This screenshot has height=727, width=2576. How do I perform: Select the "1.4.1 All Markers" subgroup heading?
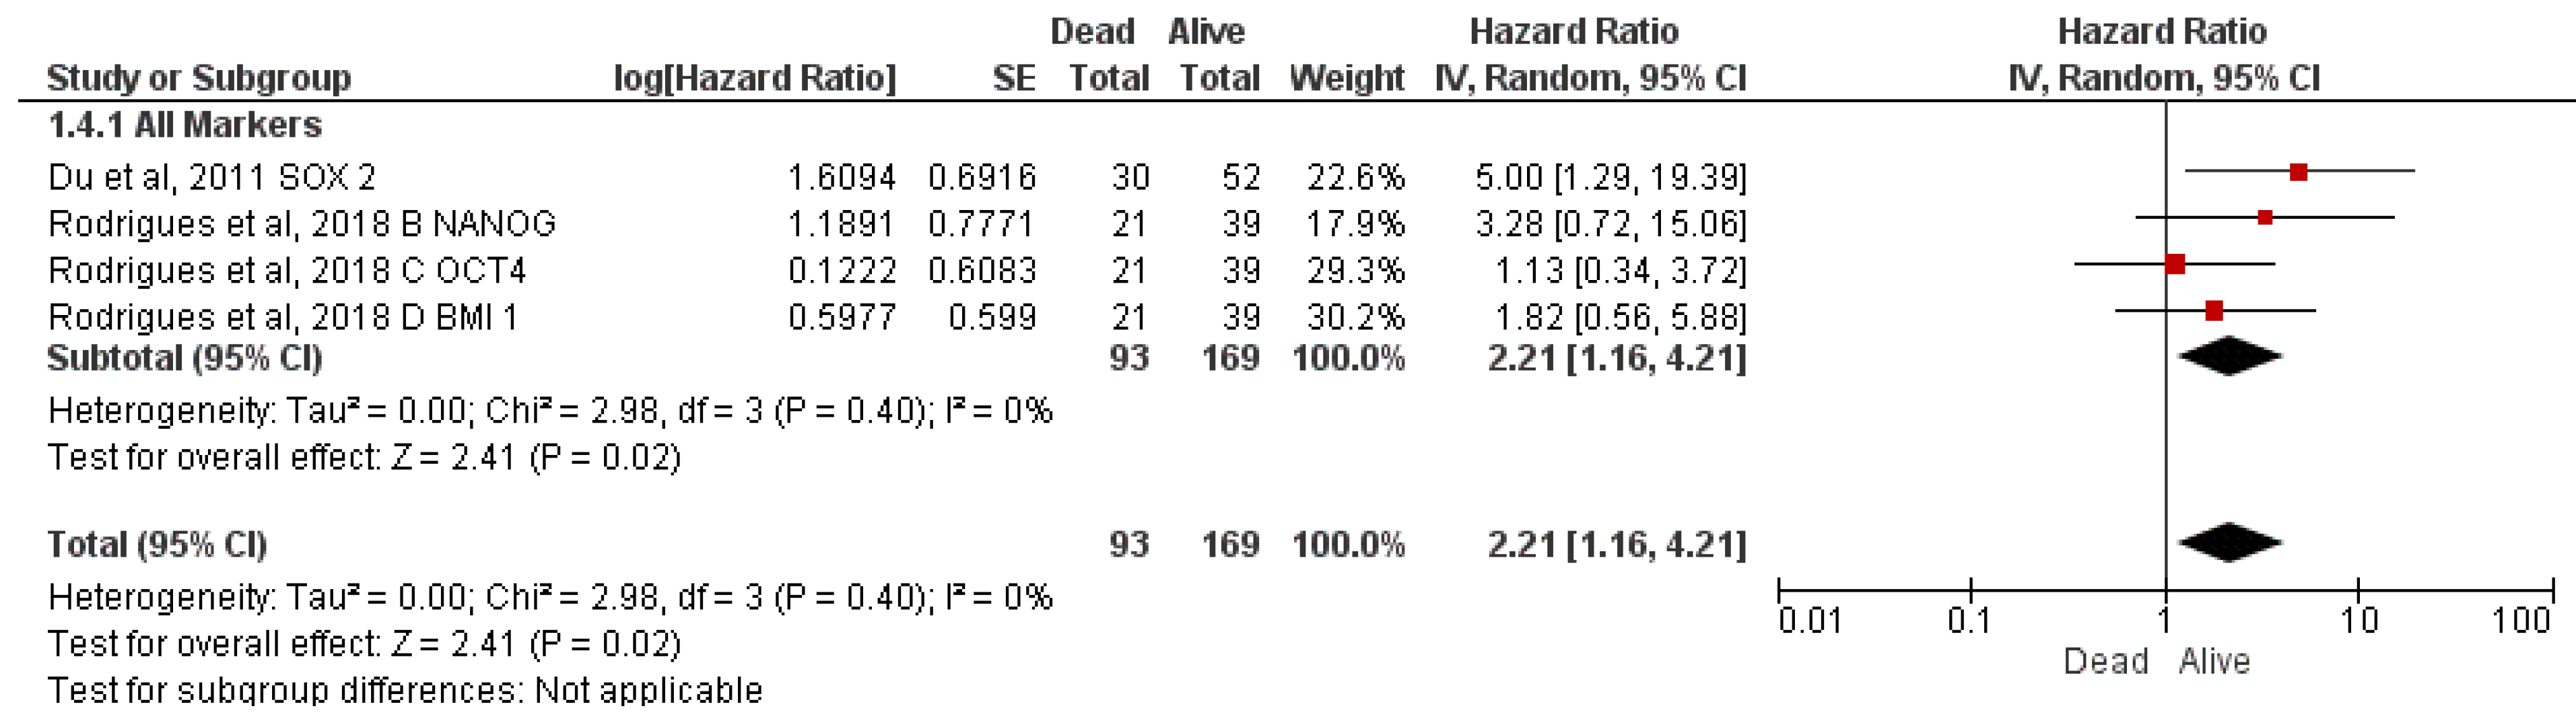(185, 125)
